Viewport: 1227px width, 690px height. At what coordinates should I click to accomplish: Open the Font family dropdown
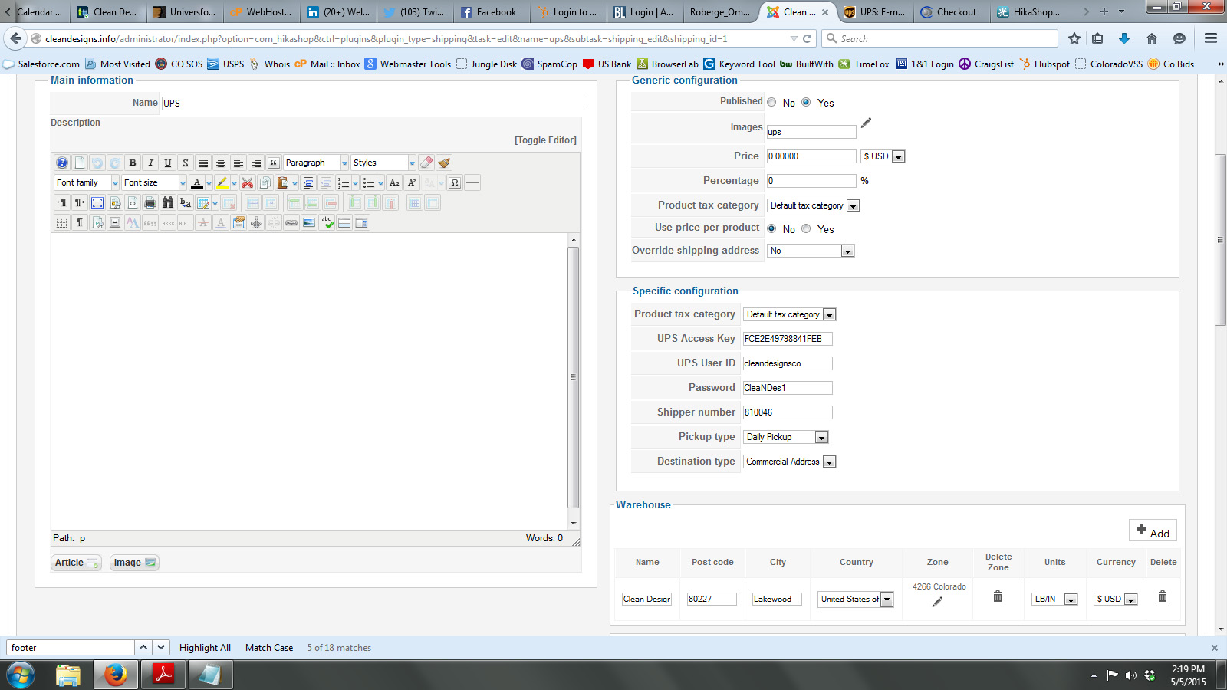87,182
